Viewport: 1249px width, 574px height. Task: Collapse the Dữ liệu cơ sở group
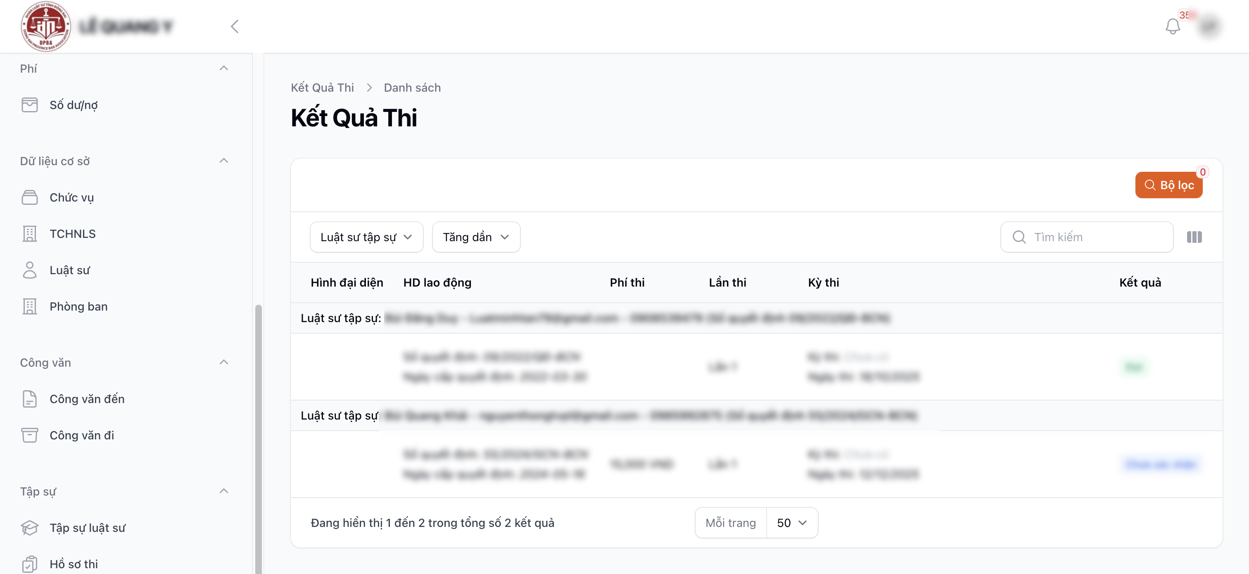223,161
